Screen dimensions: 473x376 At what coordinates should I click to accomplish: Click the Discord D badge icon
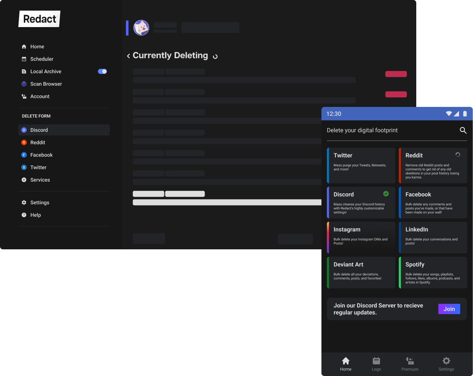24,130
